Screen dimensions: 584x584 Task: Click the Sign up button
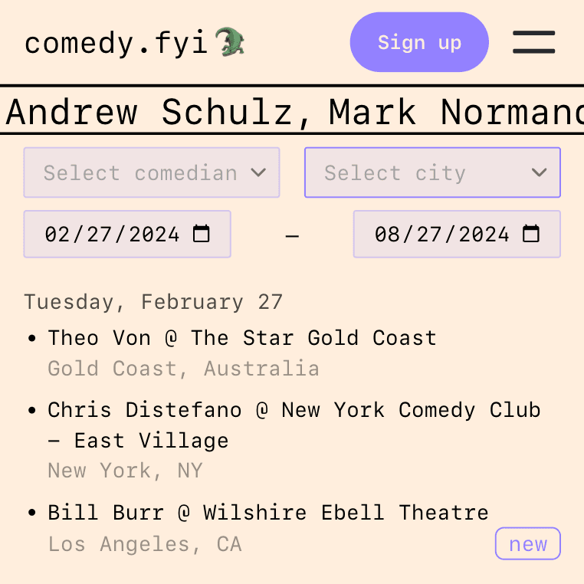(419, 42)
